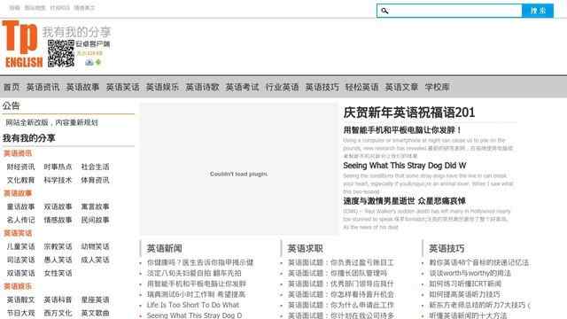The width and height of the screenshot is (567, 319).
Task: Click the QR code image
Action: click(x=61, y=53)
